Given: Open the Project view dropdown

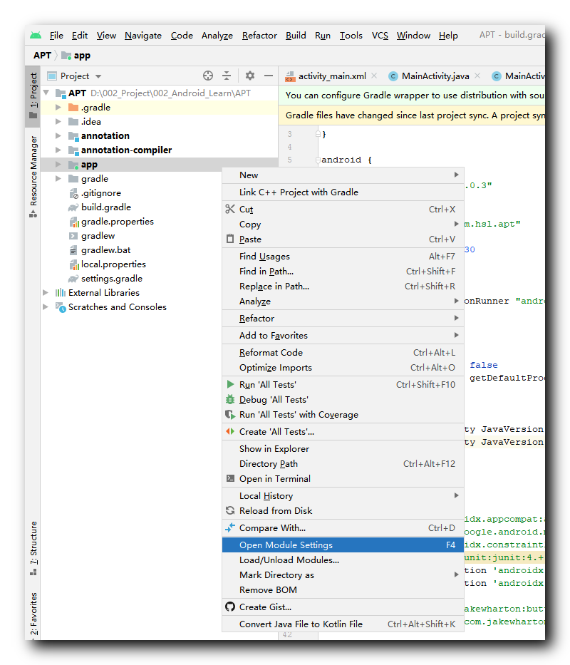Looking at the screenshot, I should (98, 76).
